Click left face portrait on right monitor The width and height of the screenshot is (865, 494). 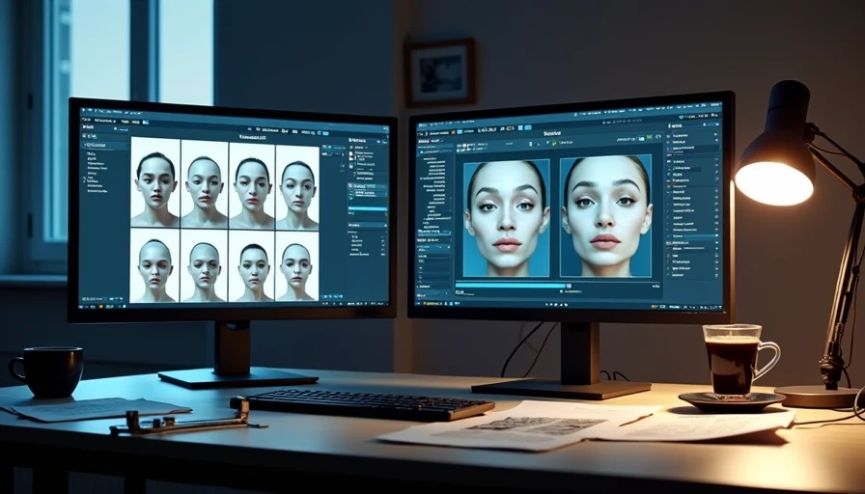(506, 218)
